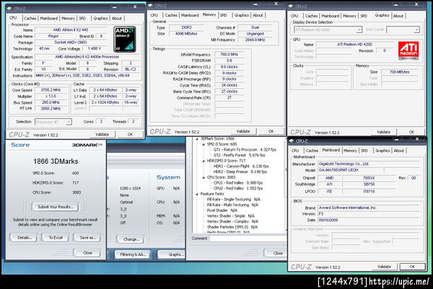
Task: Select the Pixel Shader N/A row
Action: point(222,210)
